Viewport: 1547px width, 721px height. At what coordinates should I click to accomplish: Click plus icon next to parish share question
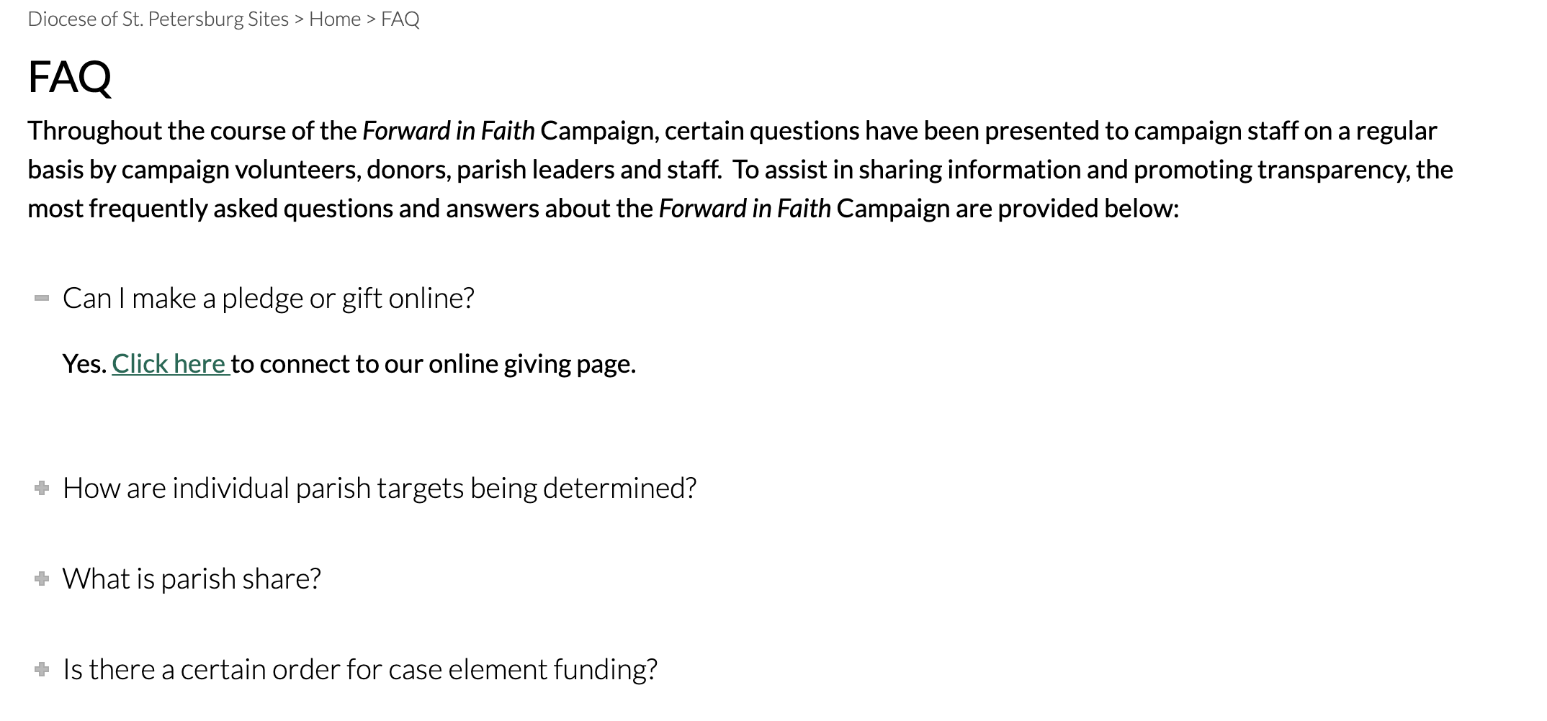pos(42,579)
